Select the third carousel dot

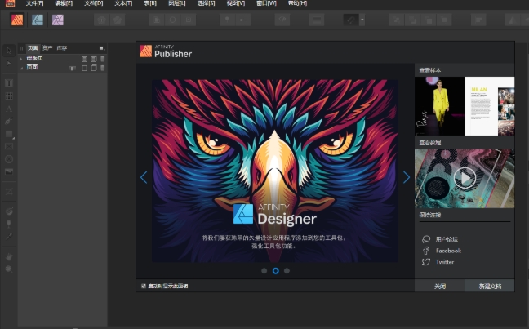tap(287, 271)
